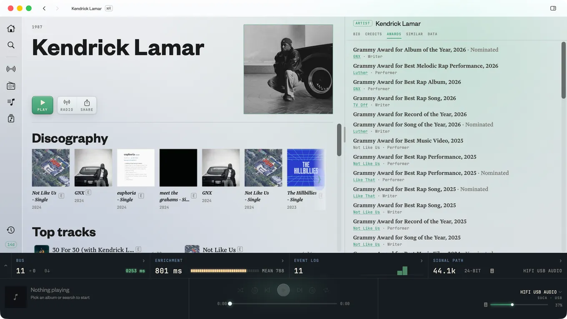Toggle shuffle in the player

pyautogui.click(x=241, y=290)
